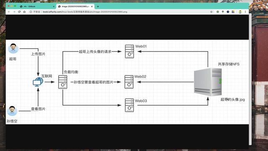Go forward to the next page

pyautogui.click(x=14, y=12)
